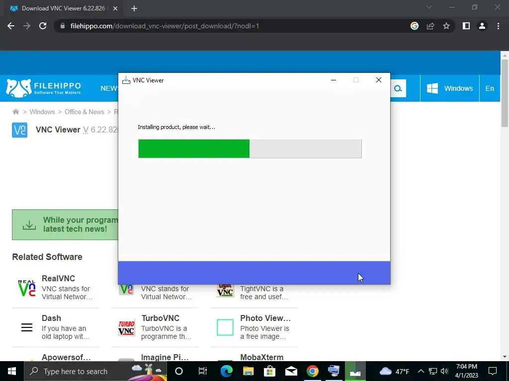The height and width of the screenshot is (381, 509).
Task: Switch to Chrome on taskbar
Action: [313, 371]
